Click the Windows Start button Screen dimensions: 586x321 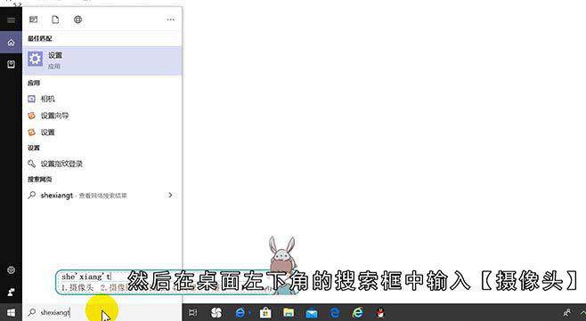[x=11, y=312]
